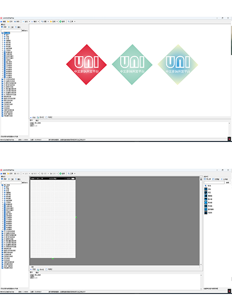
Task: Click the design canvas vertical scrollbar
Action: 201,221
